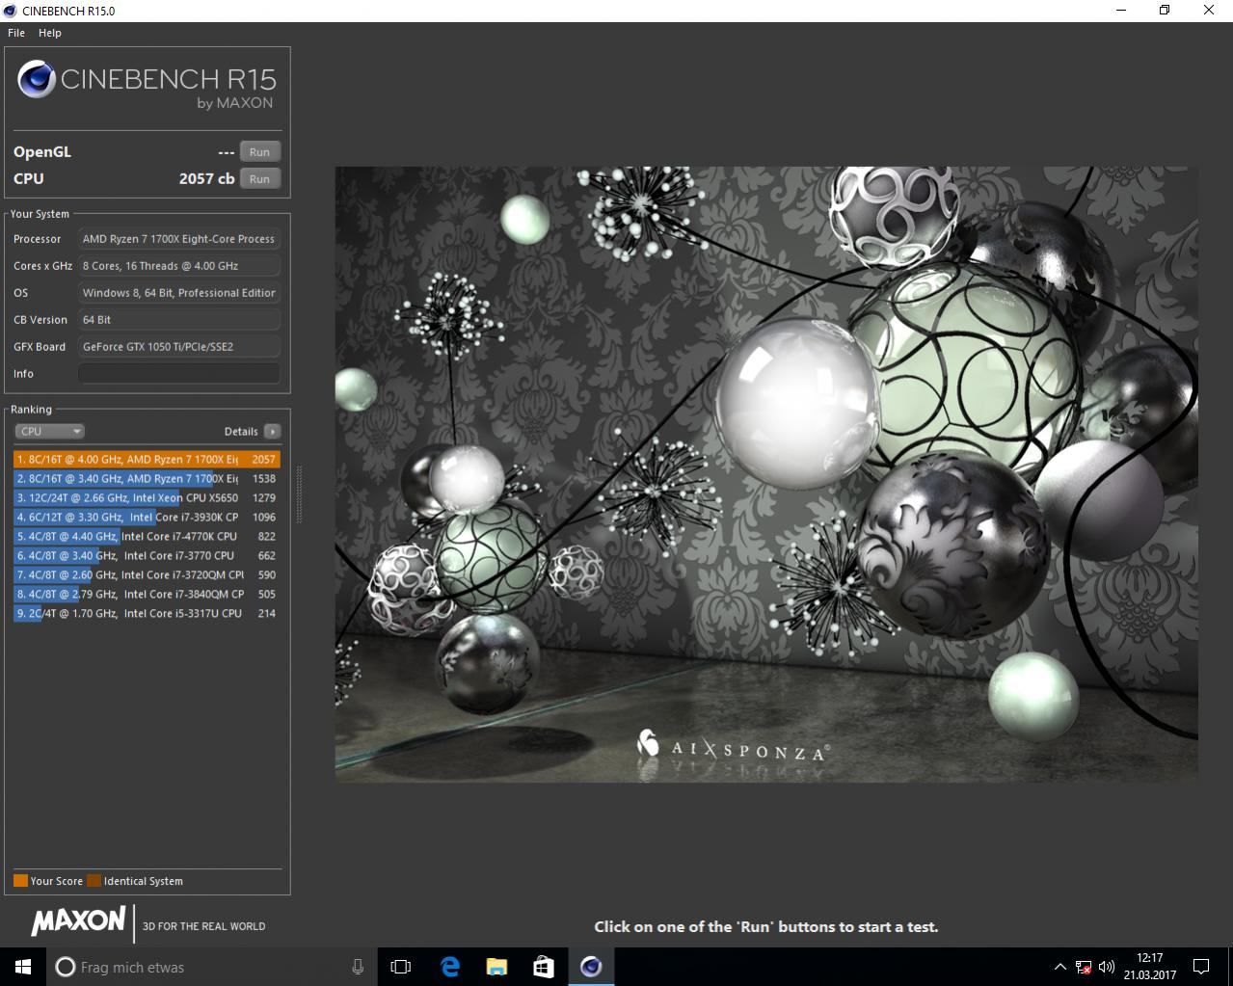This screenshot has width=1233, height=986.
Task: Run the OpenGL benchmark
Action: 259,152
